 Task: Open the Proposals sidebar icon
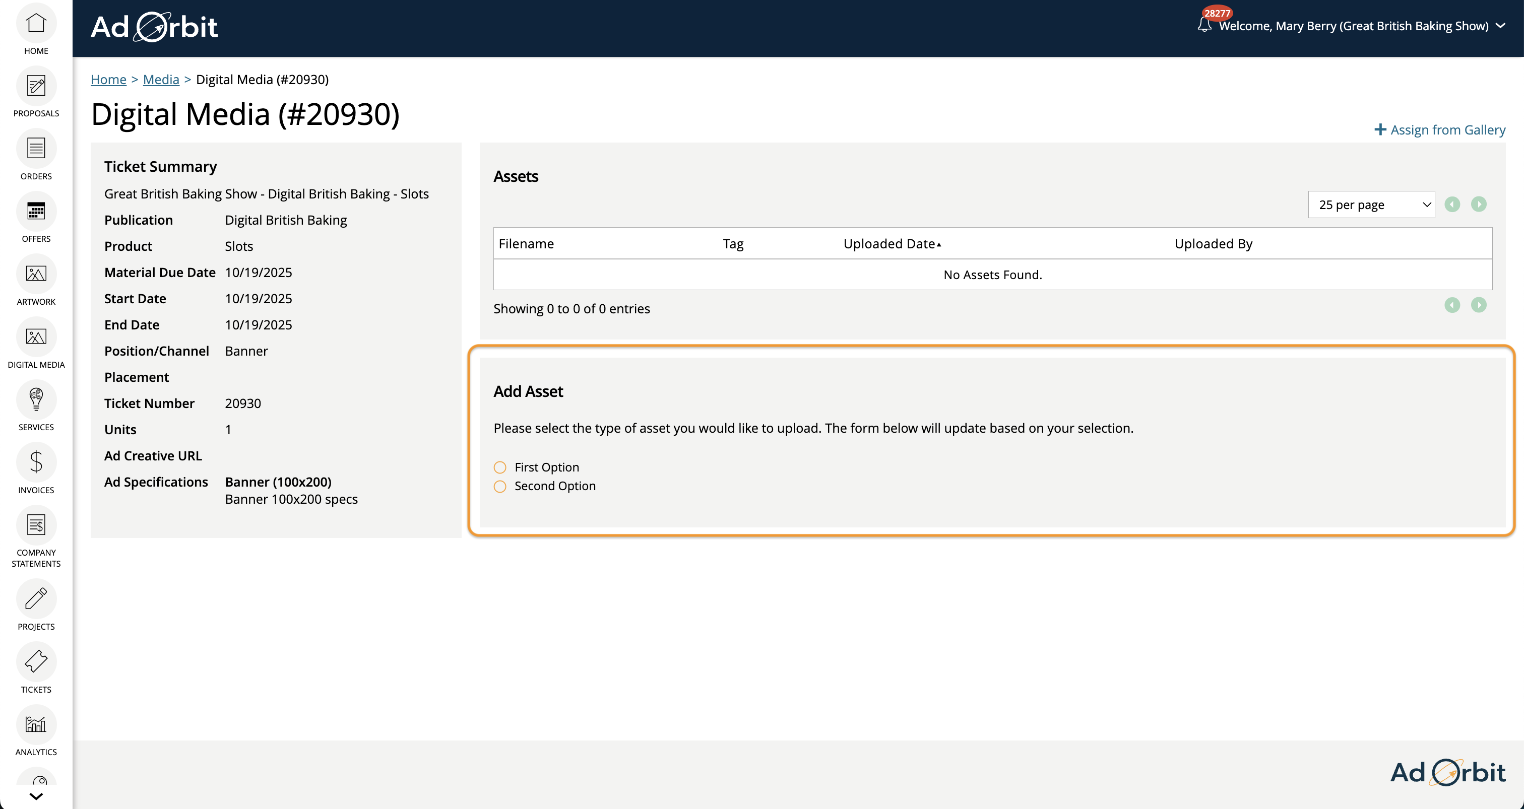tap(36, 86)
